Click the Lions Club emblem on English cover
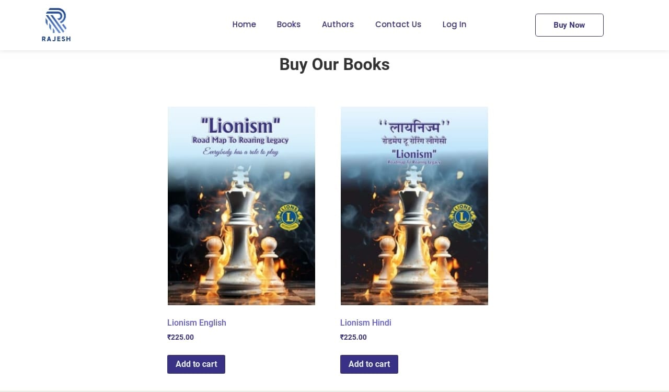The image size is (669, 392). click(x=289, y=216)
